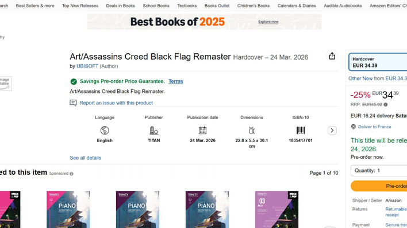Image resolution: width=407 pixels, height=228 pixels.
Task: Open the UBISOFT author link
Action: [87, 66]
